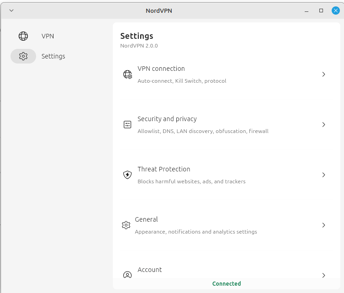Image resolution: width=344 pixels, height=293 pixels.
Task: Switch to the VPN sidebar tab
Action: [x=48, y=36]
